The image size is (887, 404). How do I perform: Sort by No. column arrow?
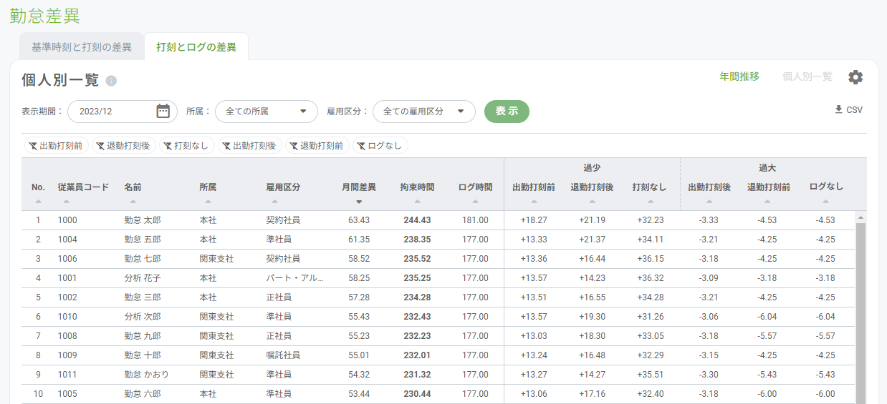38,202
